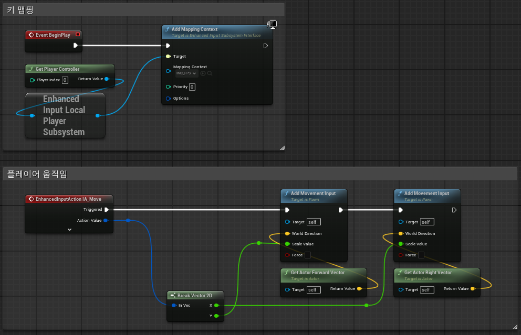Click Event BeginPlay red delegate pin

pyautogui.click(x=77, y=35)
